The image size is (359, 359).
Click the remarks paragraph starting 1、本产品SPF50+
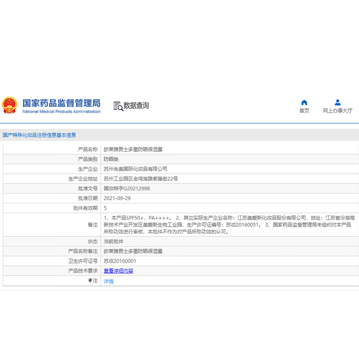[x=229, y=225]
